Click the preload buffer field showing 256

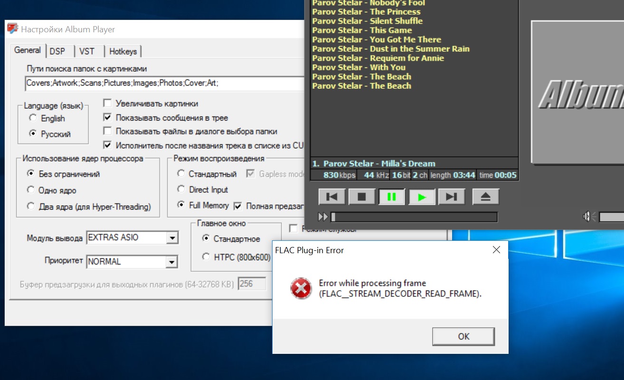[x=252, y=284]
